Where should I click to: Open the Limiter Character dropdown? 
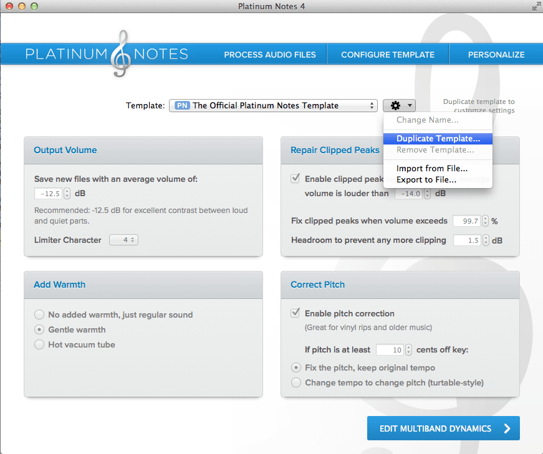[123, 240]
